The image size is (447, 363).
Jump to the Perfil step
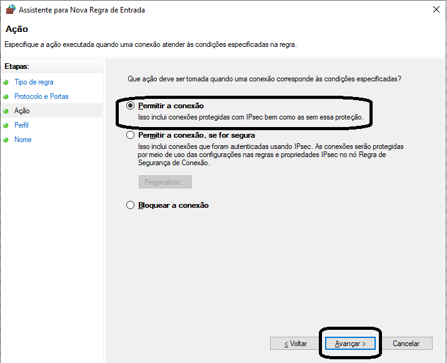(x=21, y=125)
